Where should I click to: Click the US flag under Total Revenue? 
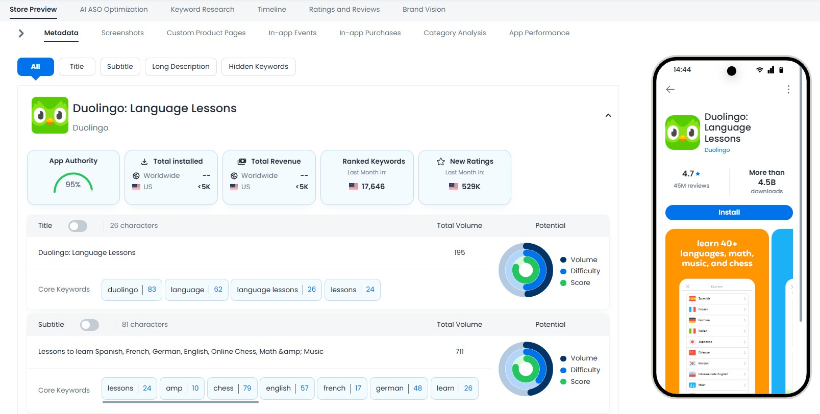pyautogui.click(x=234, y=187)
